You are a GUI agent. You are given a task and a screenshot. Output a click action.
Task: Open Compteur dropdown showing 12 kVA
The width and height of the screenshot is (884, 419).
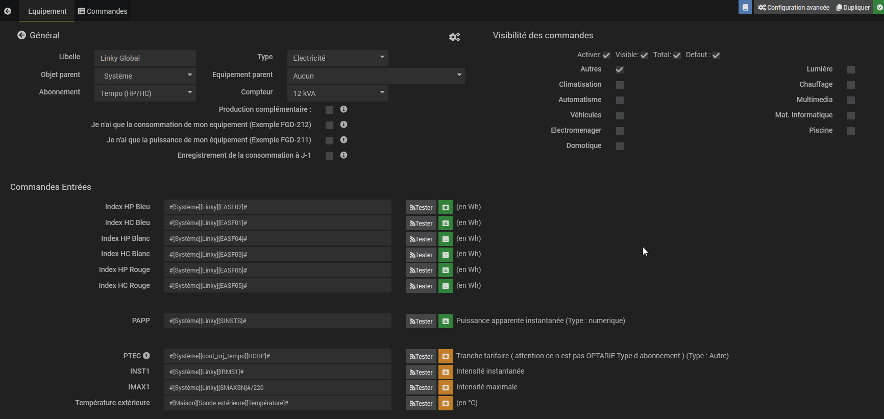click(x=338, y=93)
